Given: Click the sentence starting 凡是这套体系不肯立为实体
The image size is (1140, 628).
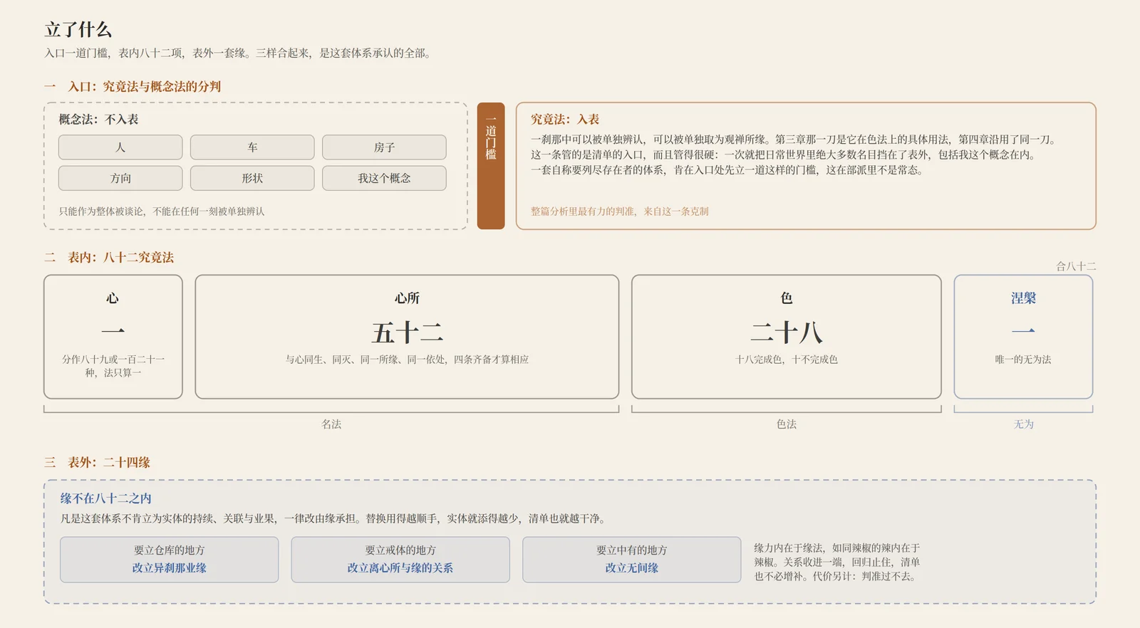Looking at the screenshot, I should (334, 518).
